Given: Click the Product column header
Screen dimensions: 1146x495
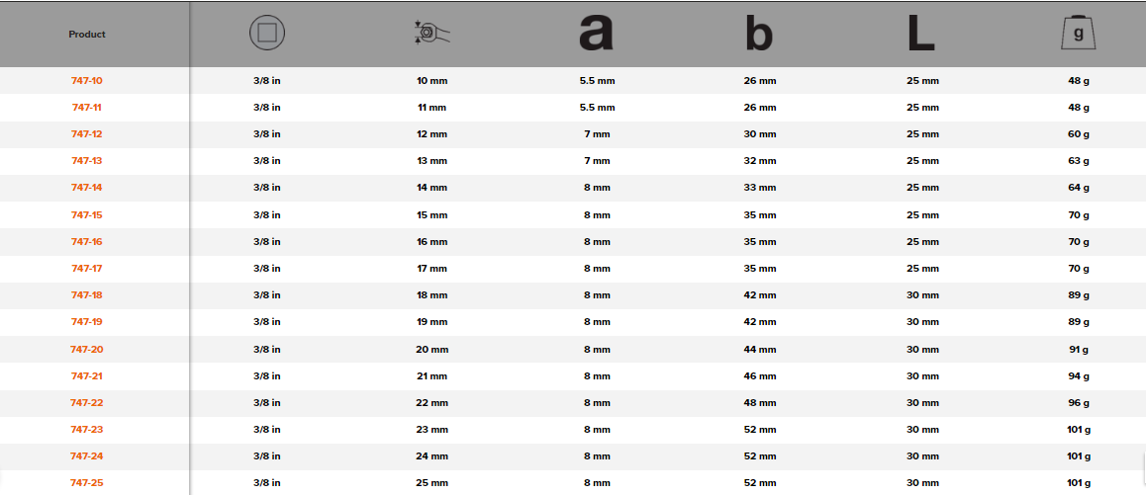Looking at the screenshot, I should click(x=87, y=35).
